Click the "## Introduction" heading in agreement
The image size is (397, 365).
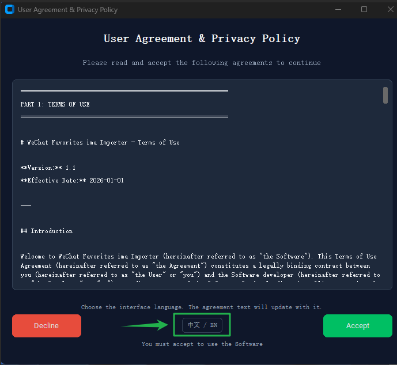pyautogui.click(x=47, y=231)
